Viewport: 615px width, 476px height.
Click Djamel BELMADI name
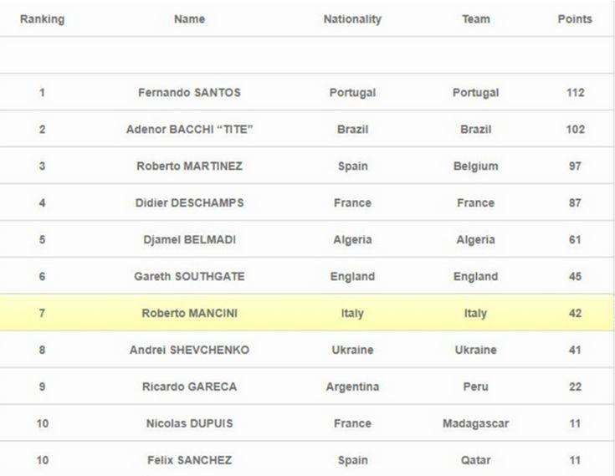coord(189,239)
